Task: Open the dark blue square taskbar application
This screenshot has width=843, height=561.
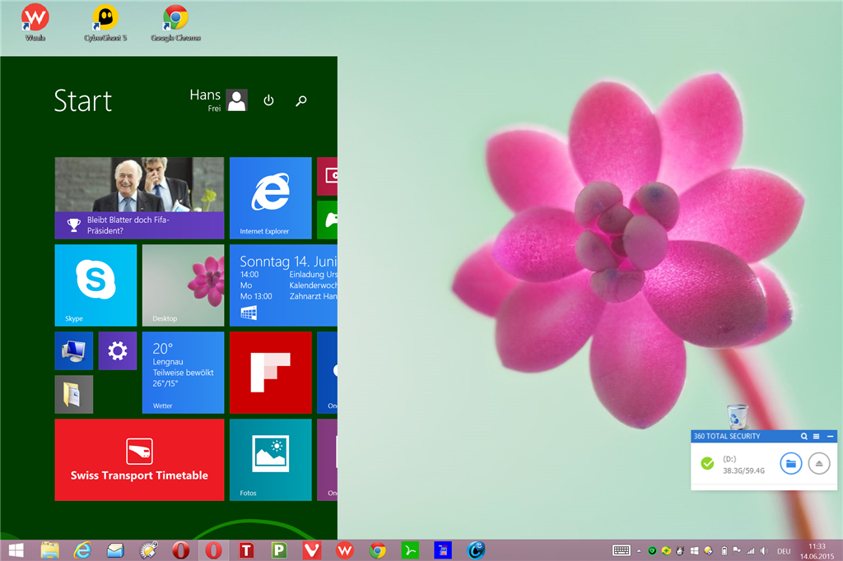Action: point(443,550)
